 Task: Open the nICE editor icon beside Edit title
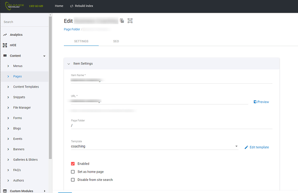coord(130,21)
